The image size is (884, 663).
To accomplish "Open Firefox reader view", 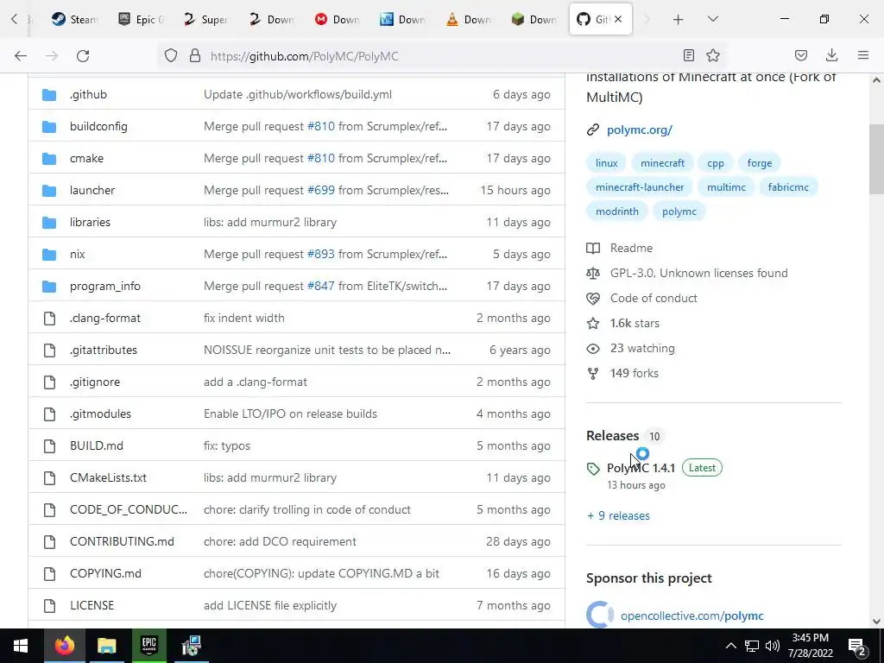I will (x=688, y=55).
